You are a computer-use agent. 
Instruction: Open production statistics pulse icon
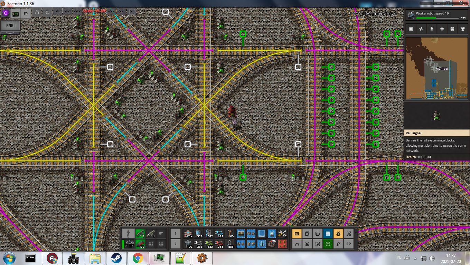point(421,29)
